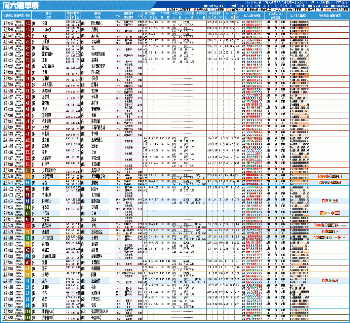This screenshot has width=350, height=323.
Task: Click the league badge in row 星期六45
Action: (x=28, y=23)
